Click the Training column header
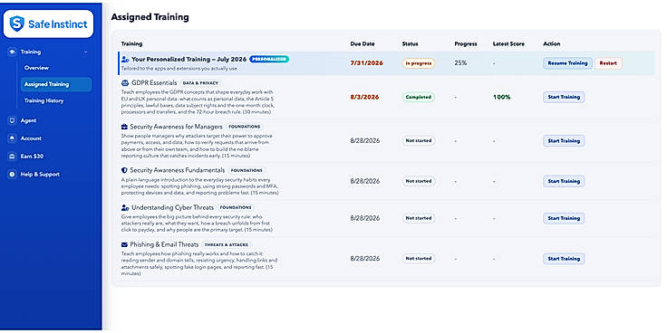The width and height of the screenshot is (667, 333). point(132,43)
